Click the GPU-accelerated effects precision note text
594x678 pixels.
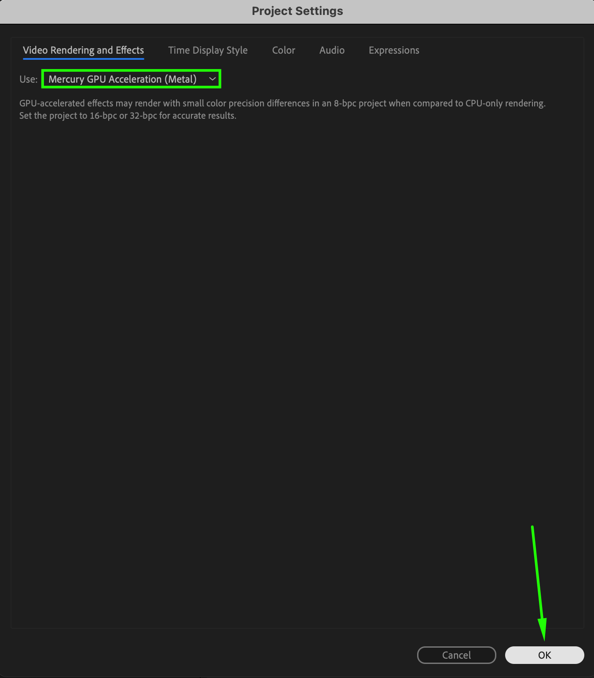[x=282, y=109]
